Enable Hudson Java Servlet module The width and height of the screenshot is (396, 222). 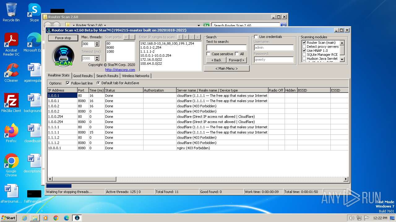pyautogui.click(x=304, y=59)
